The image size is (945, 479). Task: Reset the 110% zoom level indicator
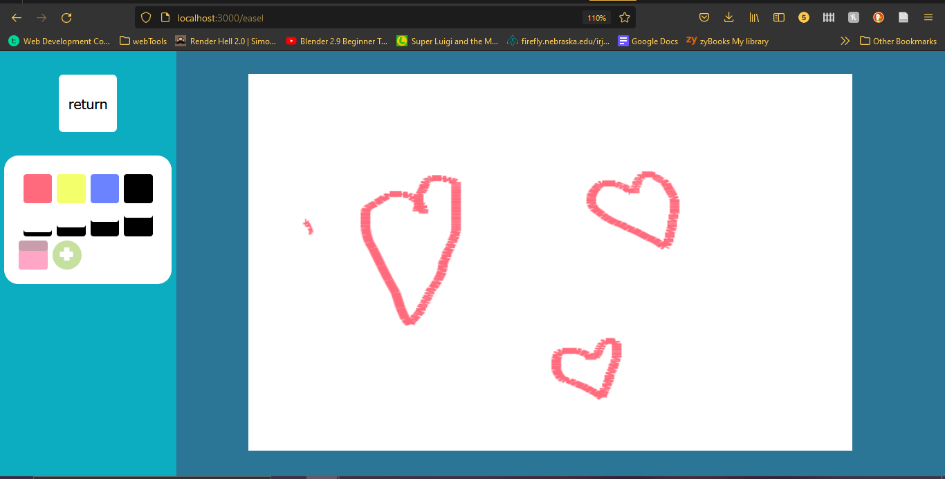(x=597, y=18)
